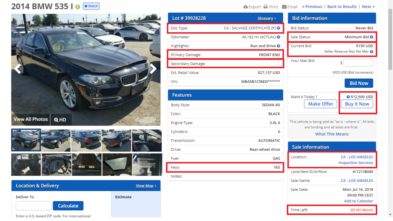Image resolution: width=393 pixels, height=221 pixels.
Task: Print this lot page
Action: coord(271,7)
